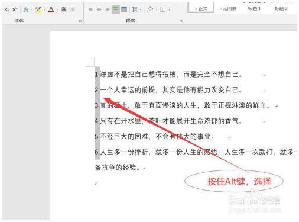Open the 字体 dialog launcher
The image size is (299, 222).
[x=80, y=21]
